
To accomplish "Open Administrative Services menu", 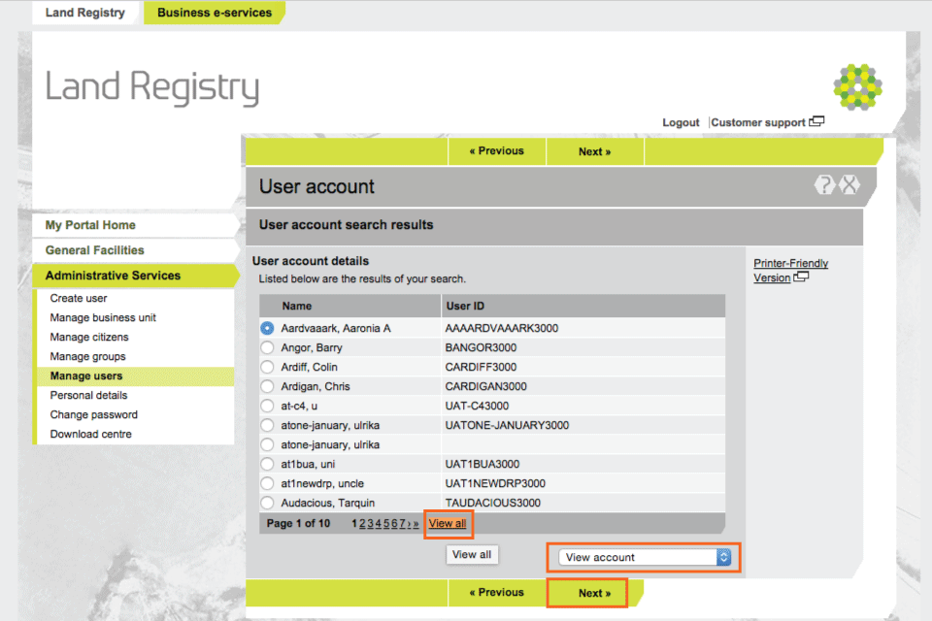I will click(x=136, y=276).
